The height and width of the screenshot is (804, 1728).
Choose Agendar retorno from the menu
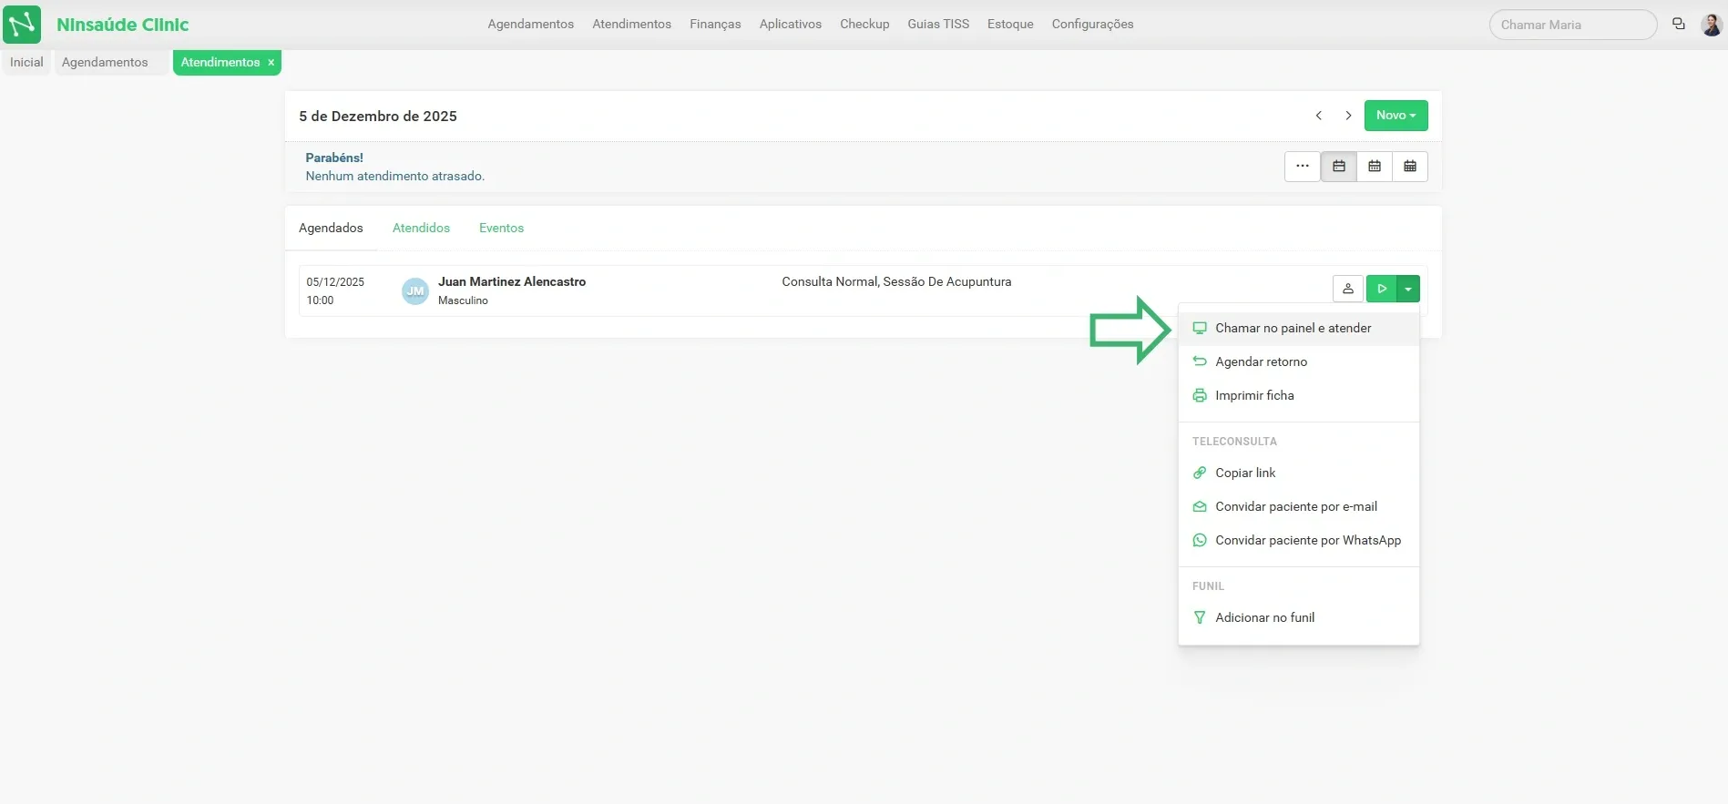point(1261,361)
